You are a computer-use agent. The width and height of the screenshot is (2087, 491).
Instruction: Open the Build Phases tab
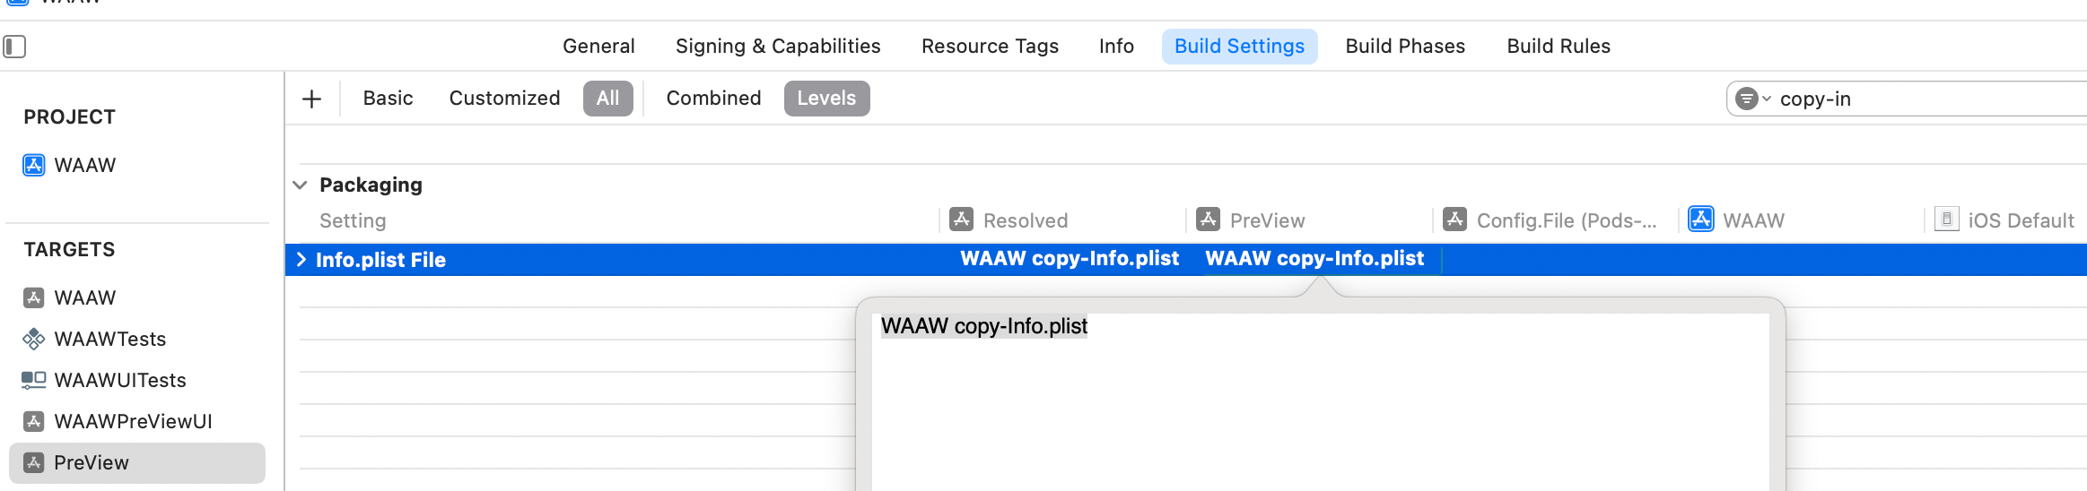click(1404, 47)
